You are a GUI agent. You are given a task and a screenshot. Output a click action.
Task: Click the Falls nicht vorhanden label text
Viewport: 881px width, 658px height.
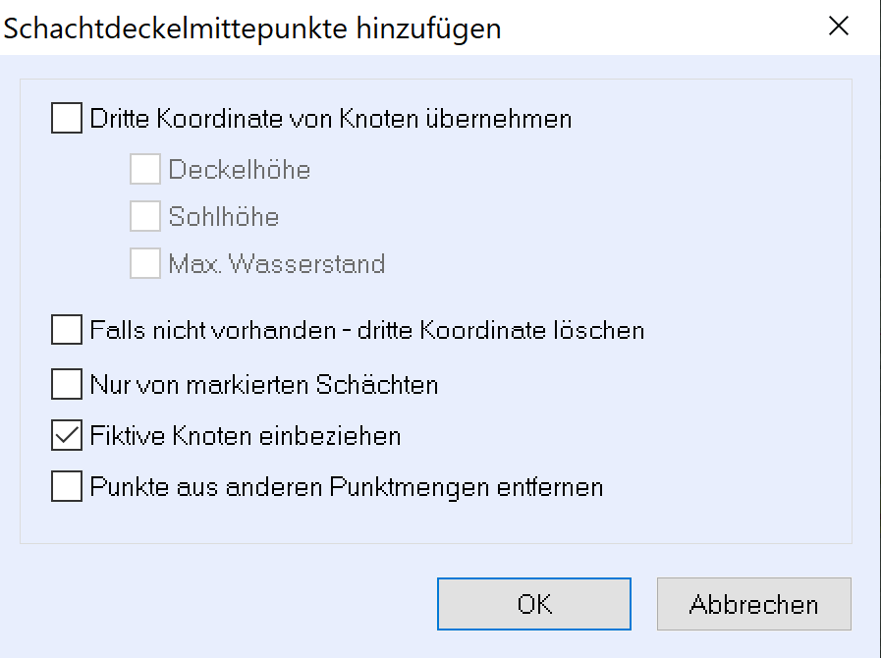click(366, 330)
